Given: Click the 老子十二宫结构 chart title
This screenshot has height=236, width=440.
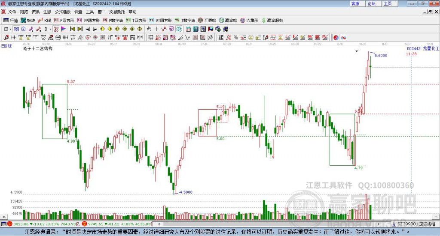Looking at the screenshot, I should 38,48.
